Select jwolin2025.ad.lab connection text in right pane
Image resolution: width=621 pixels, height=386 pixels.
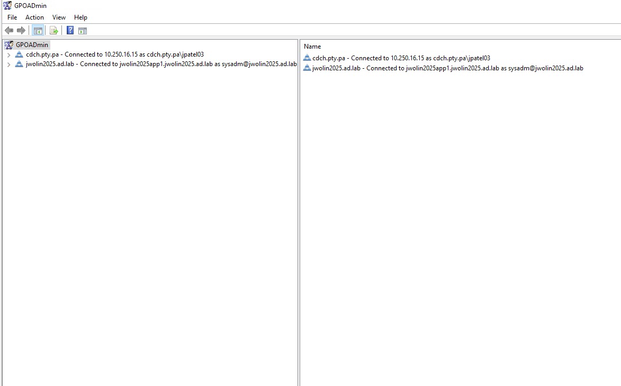pos(447,68)
